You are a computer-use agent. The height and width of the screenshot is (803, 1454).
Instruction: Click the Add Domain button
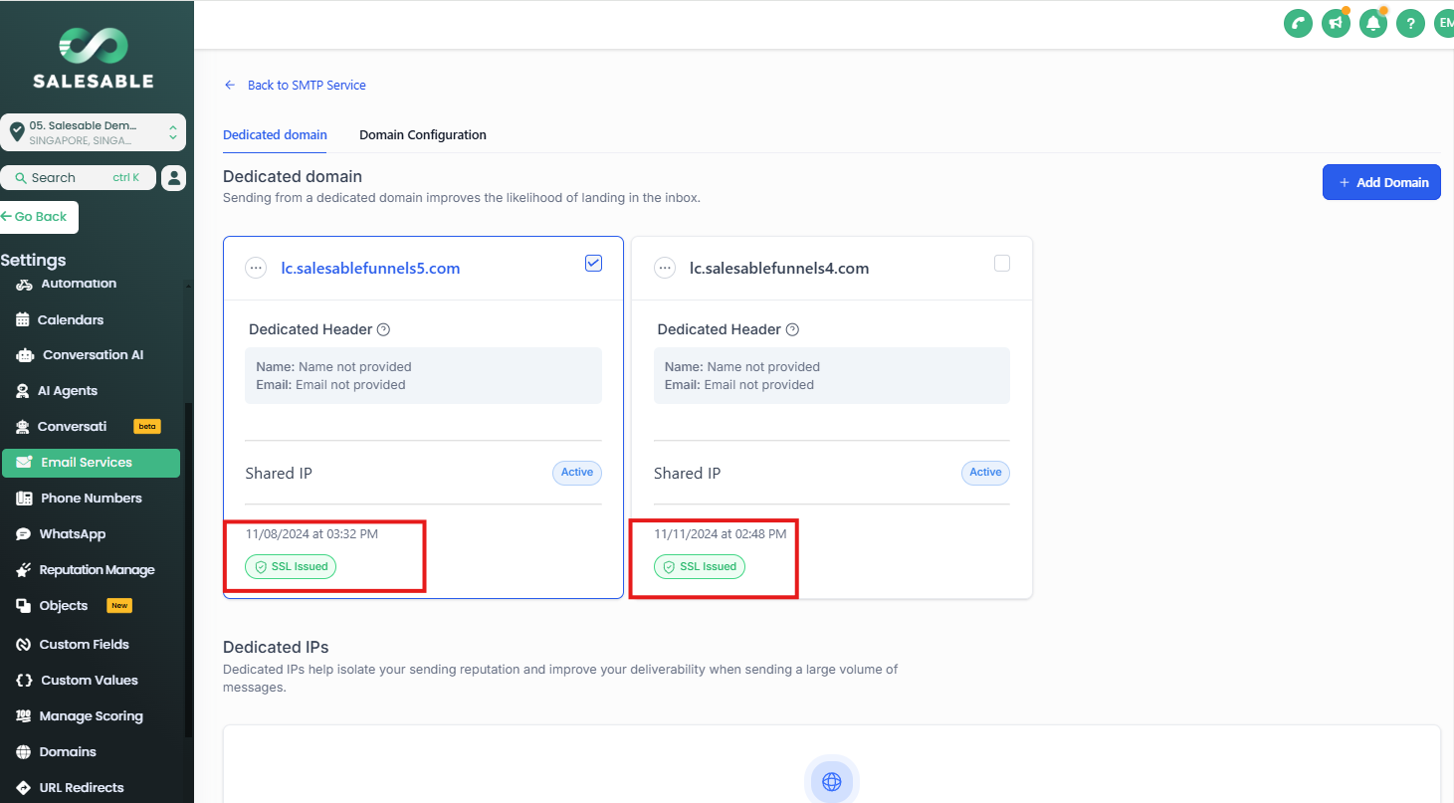(x=1381, y=182)
